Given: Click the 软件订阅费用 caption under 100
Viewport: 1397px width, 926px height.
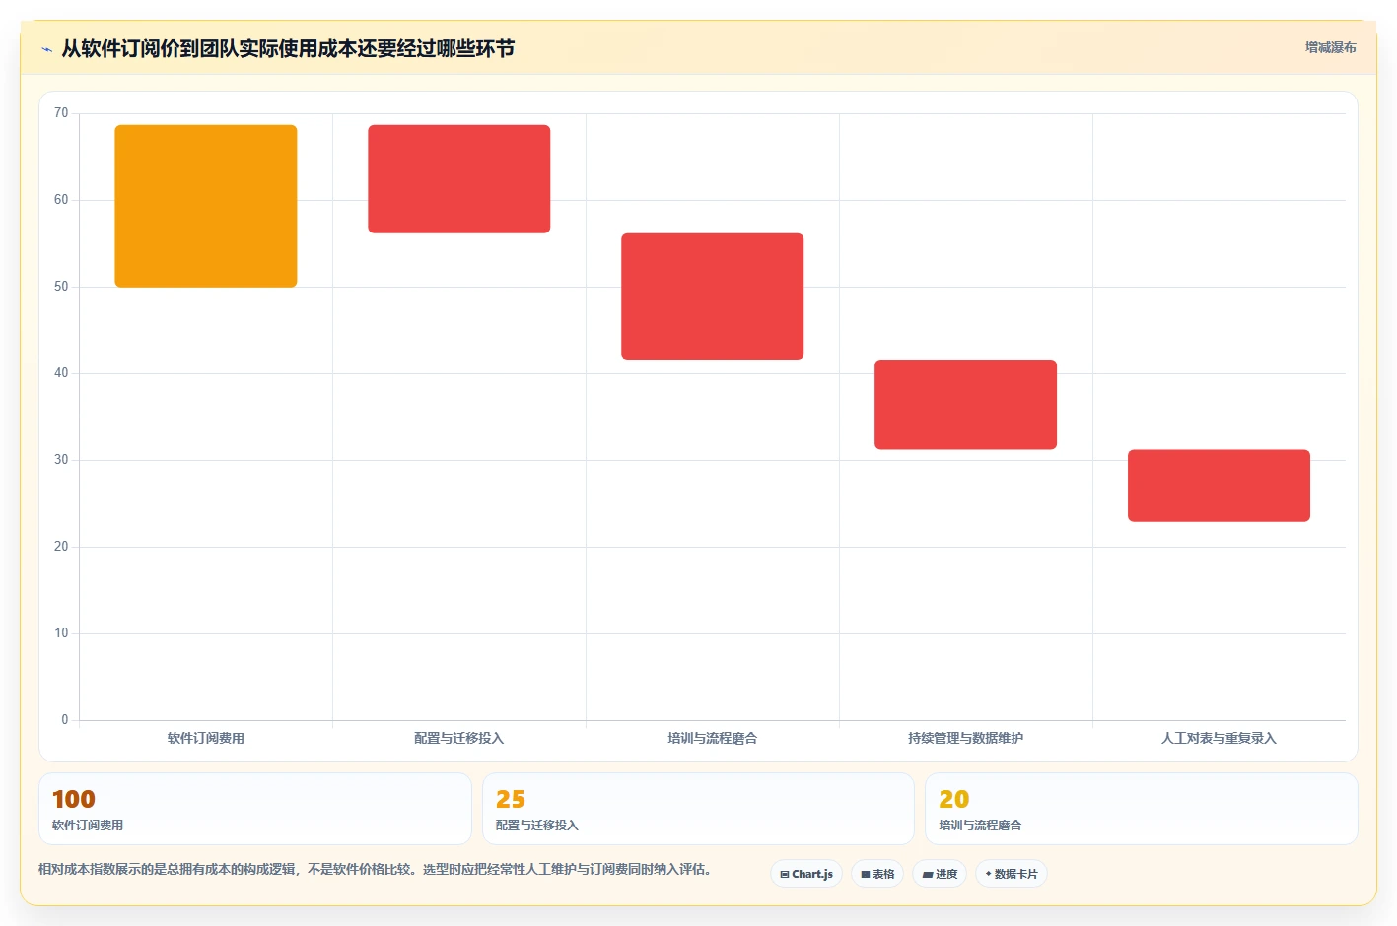Looking at the screenshot, I should 88,826.
